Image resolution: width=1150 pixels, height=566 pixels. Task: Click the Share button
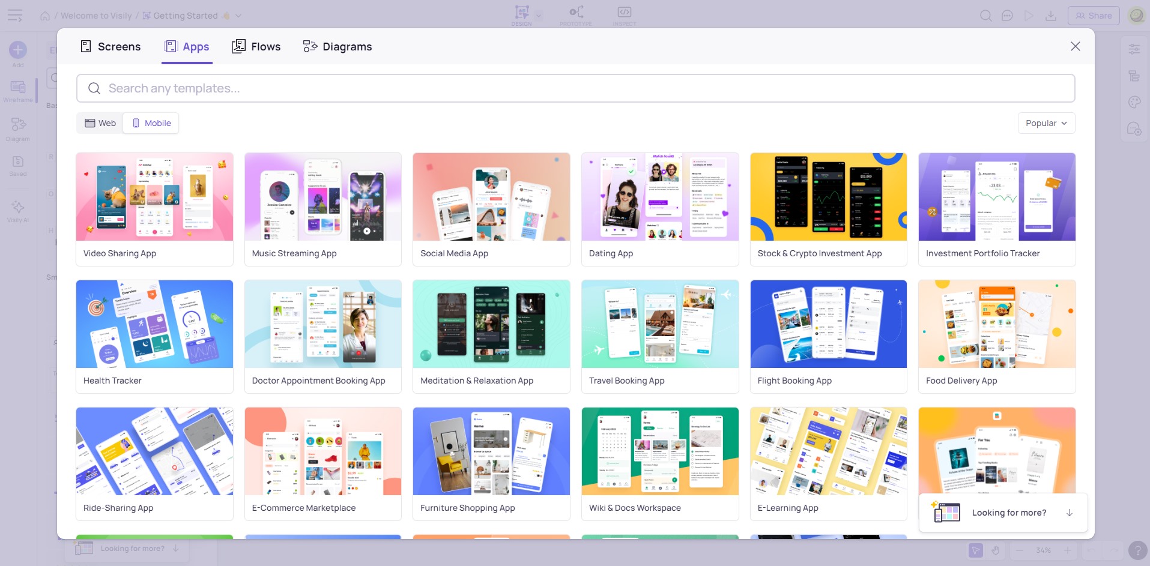1094,16
